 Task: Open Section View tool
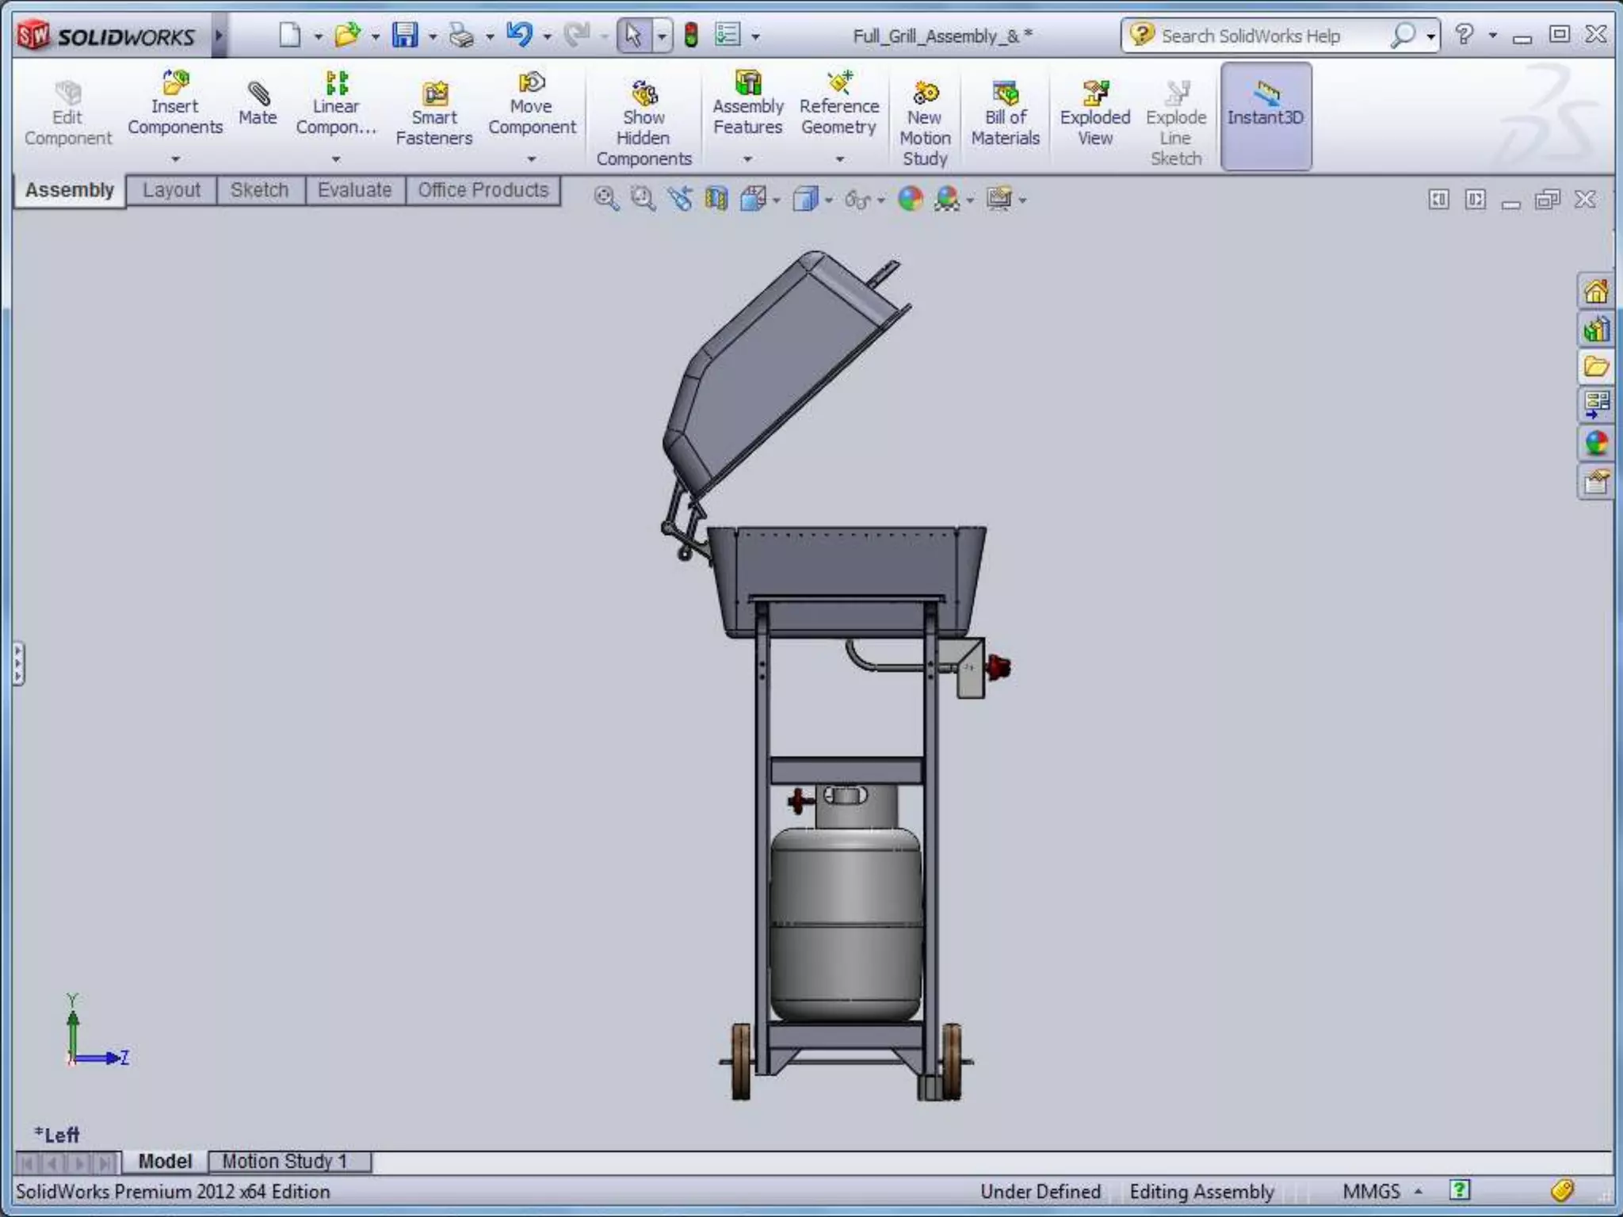pyautogui.click(x=716, y=199)
